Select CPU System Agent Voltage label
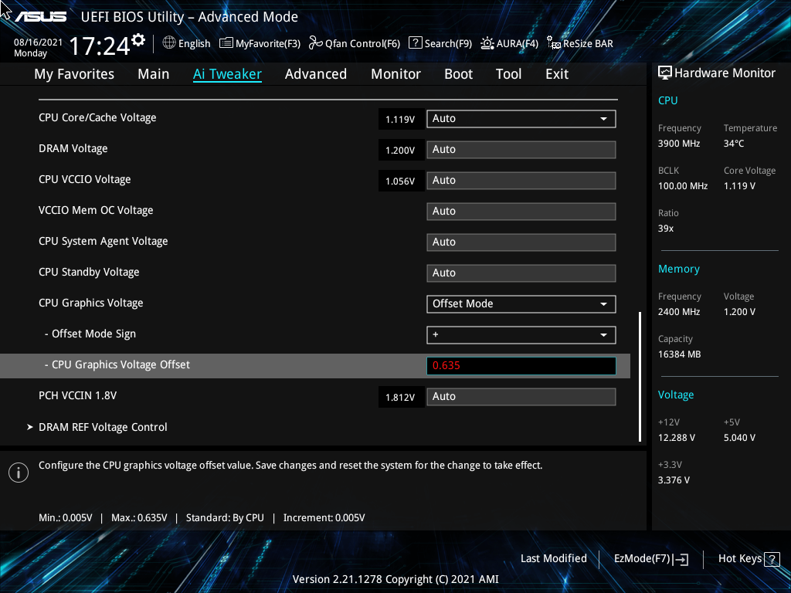The width and height of the screenshot is (791, 593). (x=104, y=242)
